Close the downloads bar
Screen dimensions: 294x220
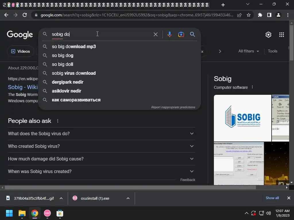pyautogui.click(x=289, y=198)
